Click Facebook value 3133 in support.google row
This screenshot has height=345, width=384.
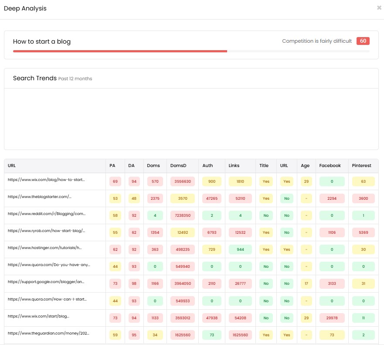point(332,284)
